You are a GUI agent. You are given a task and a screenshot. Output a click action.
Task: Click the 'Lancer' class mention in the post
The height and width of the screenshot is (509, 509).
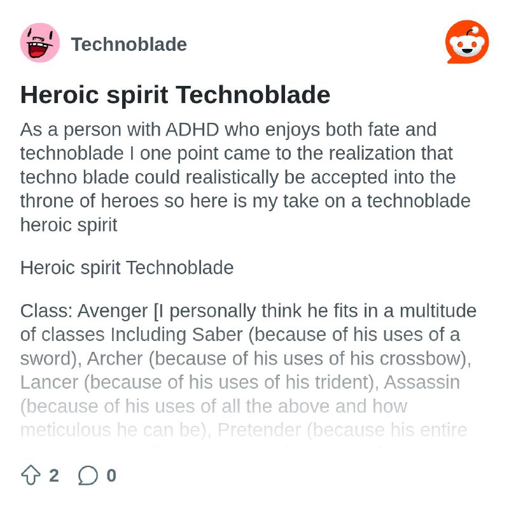(50, 382)
